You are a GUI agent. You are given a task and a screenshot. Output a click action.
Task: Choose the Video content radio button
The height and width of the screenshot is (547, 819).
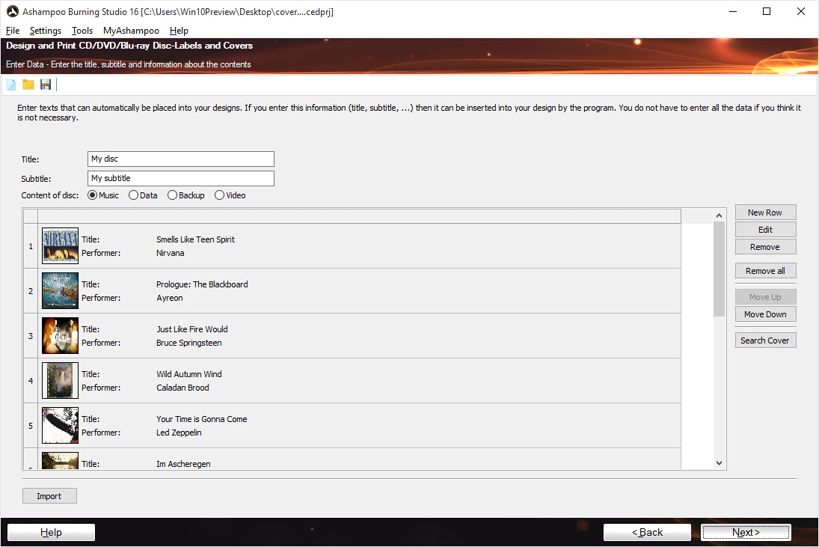pyautogui.click(x=219, y=195)
